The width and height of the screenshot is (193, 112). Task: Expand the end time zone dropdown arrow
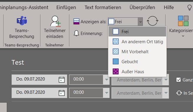(166, 93)
